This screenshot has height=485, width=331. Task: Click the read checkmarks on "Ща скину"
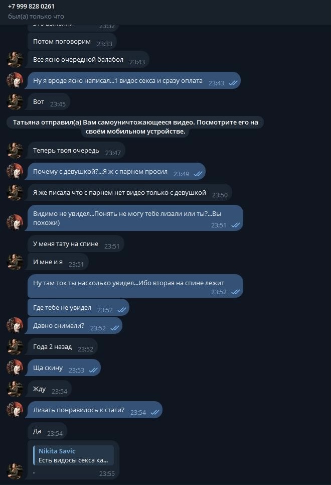tap(93, 370)
